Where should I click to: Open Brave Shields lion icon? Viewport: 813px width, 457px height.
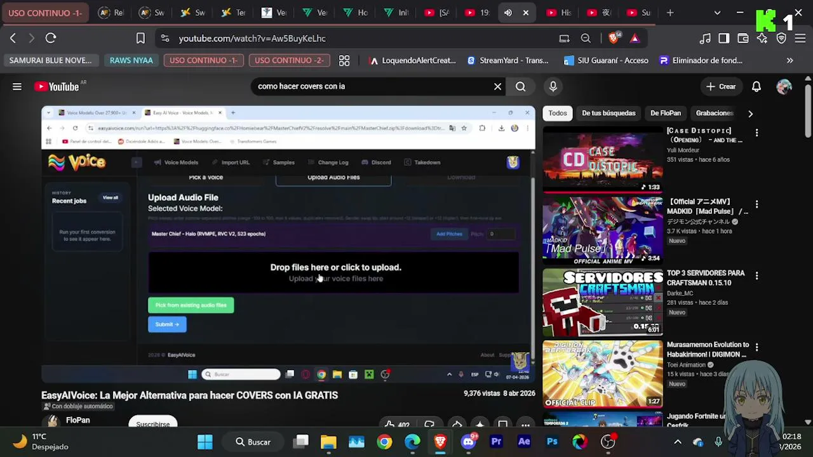[614, 38]
